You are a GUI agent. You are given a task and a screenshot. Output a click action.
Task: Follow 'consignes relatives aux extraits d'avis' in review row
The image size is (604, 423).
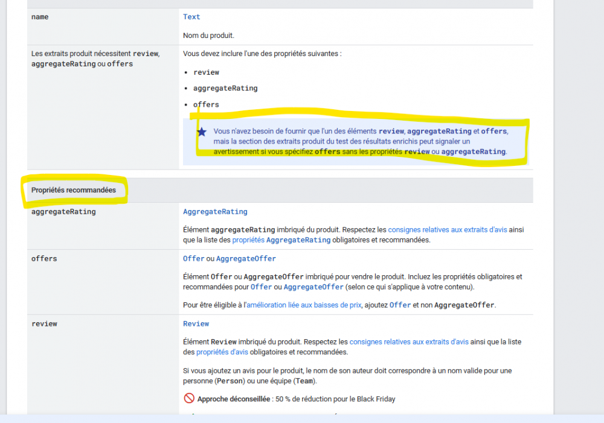pyautogui.click(x=409, y=342)
